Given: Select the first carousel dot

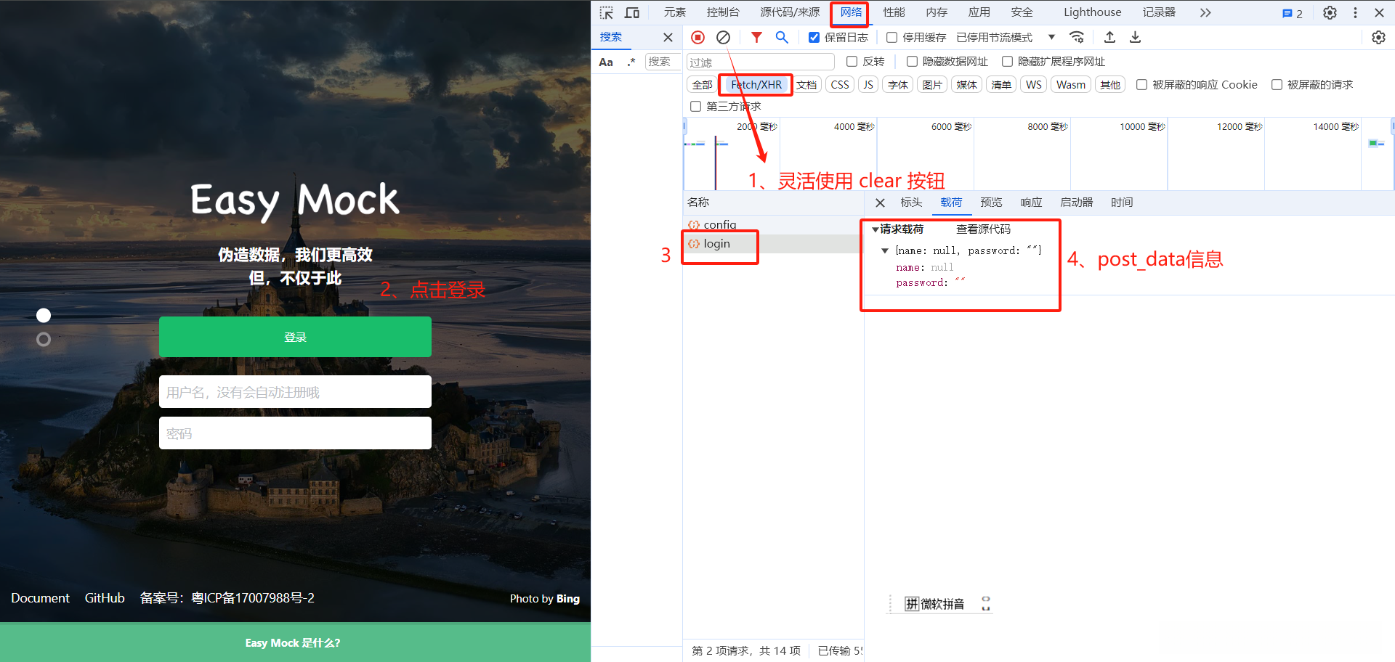Looking at the screenshot, I should tap(44, 315).
